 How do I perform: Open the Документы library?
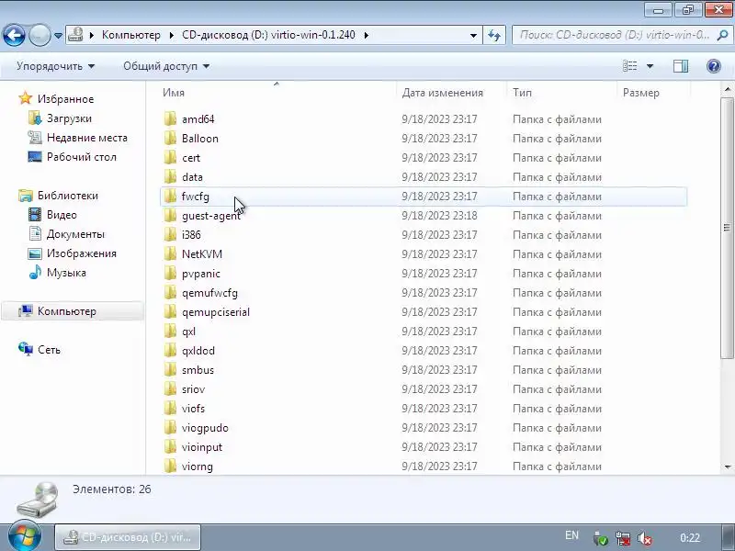click(75, 234)
